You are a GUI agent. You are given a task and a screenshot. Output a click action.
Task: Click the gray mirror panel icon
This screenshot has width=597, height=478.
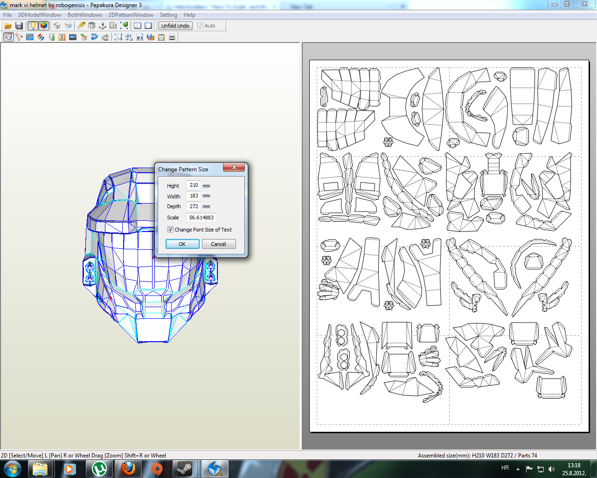click(113, 26)
